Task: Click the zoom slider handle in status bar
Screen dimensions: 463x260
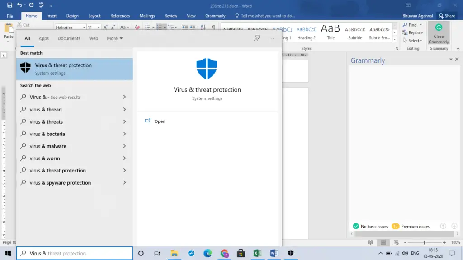Action: 425,242
